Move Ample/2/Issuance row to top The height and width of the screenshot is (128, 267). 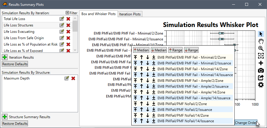coord(135,86)
